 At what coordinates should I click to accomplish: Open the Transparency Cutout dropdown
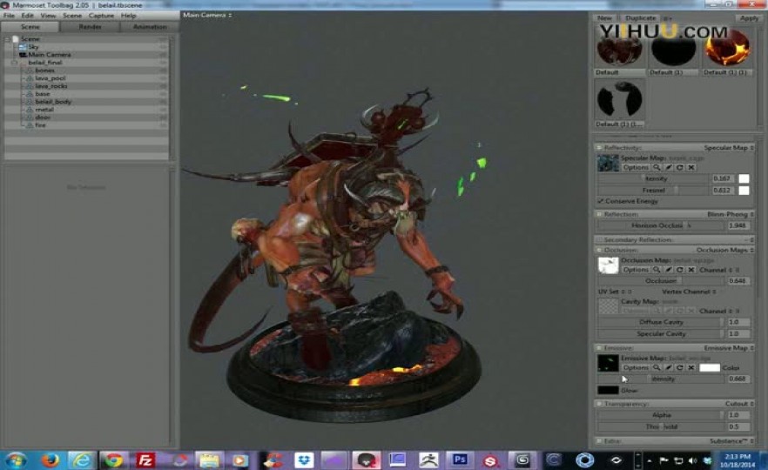click(x=739, y=404)
